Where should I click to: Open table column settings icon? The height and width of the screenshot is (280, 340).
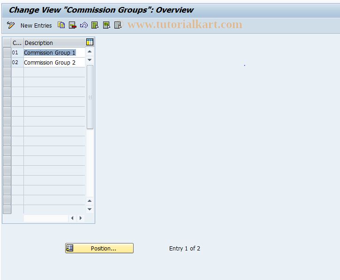point(90,42)
